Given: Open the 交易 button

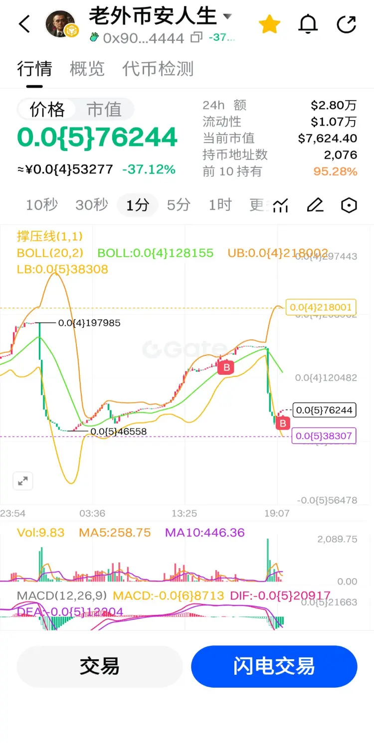Looking at the screenshot, I should pos(100,666).
